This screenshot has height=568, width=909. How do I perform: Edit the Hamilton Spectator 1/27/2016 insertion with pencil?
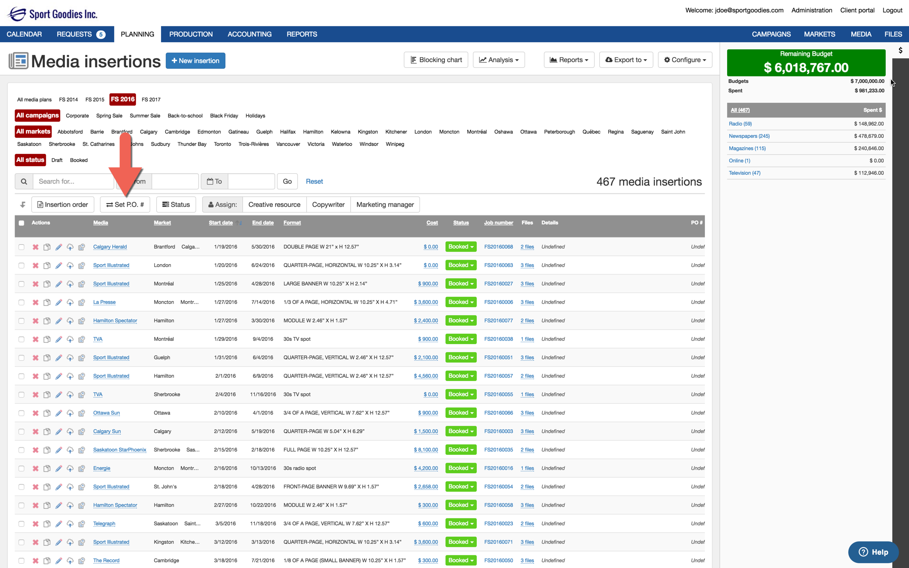(59, 321)
